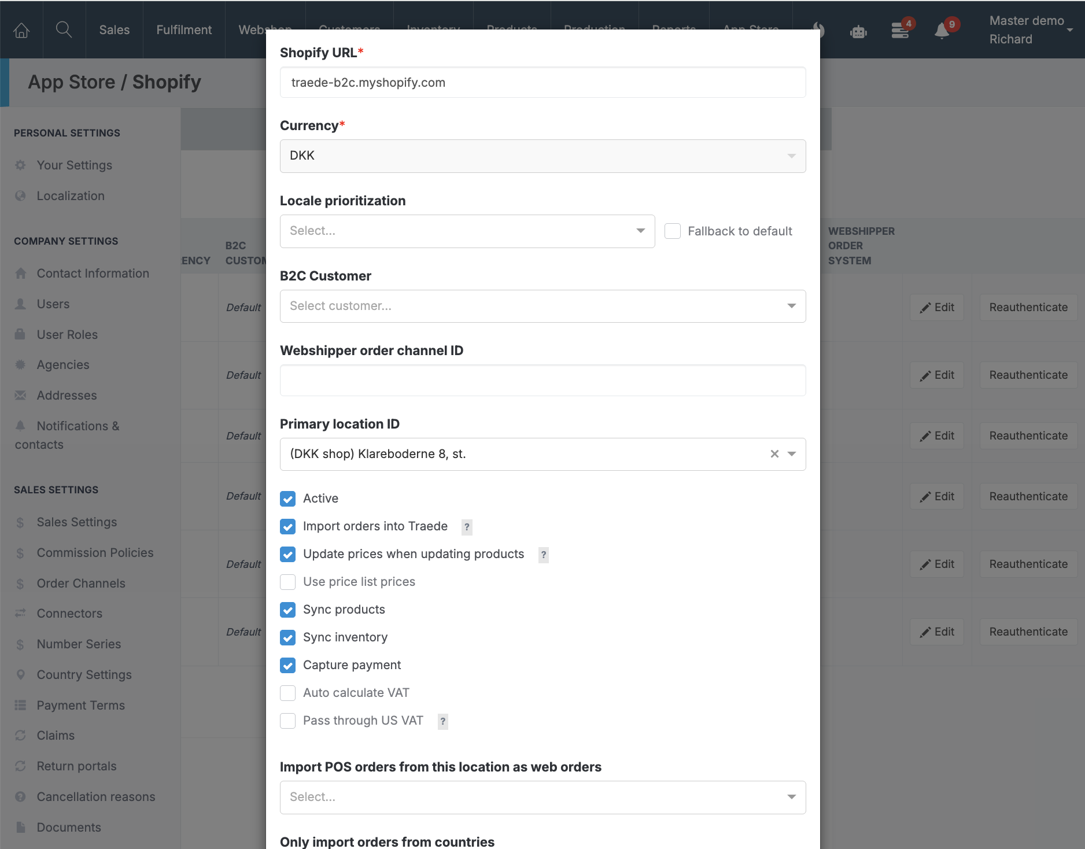Toggle Update prices when updating products
The height and width of the screenshot is (849, 1085).
click(x=287, y=554)
